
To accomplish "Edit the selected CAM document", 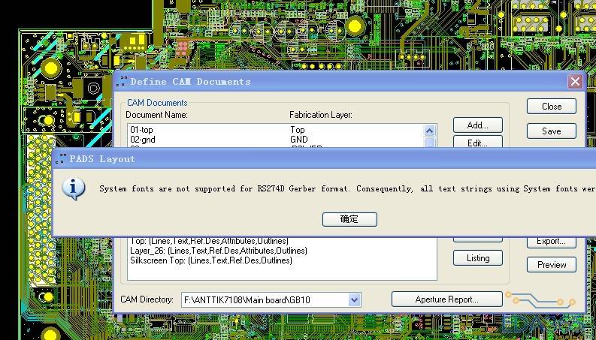I will tap(478, 143).
